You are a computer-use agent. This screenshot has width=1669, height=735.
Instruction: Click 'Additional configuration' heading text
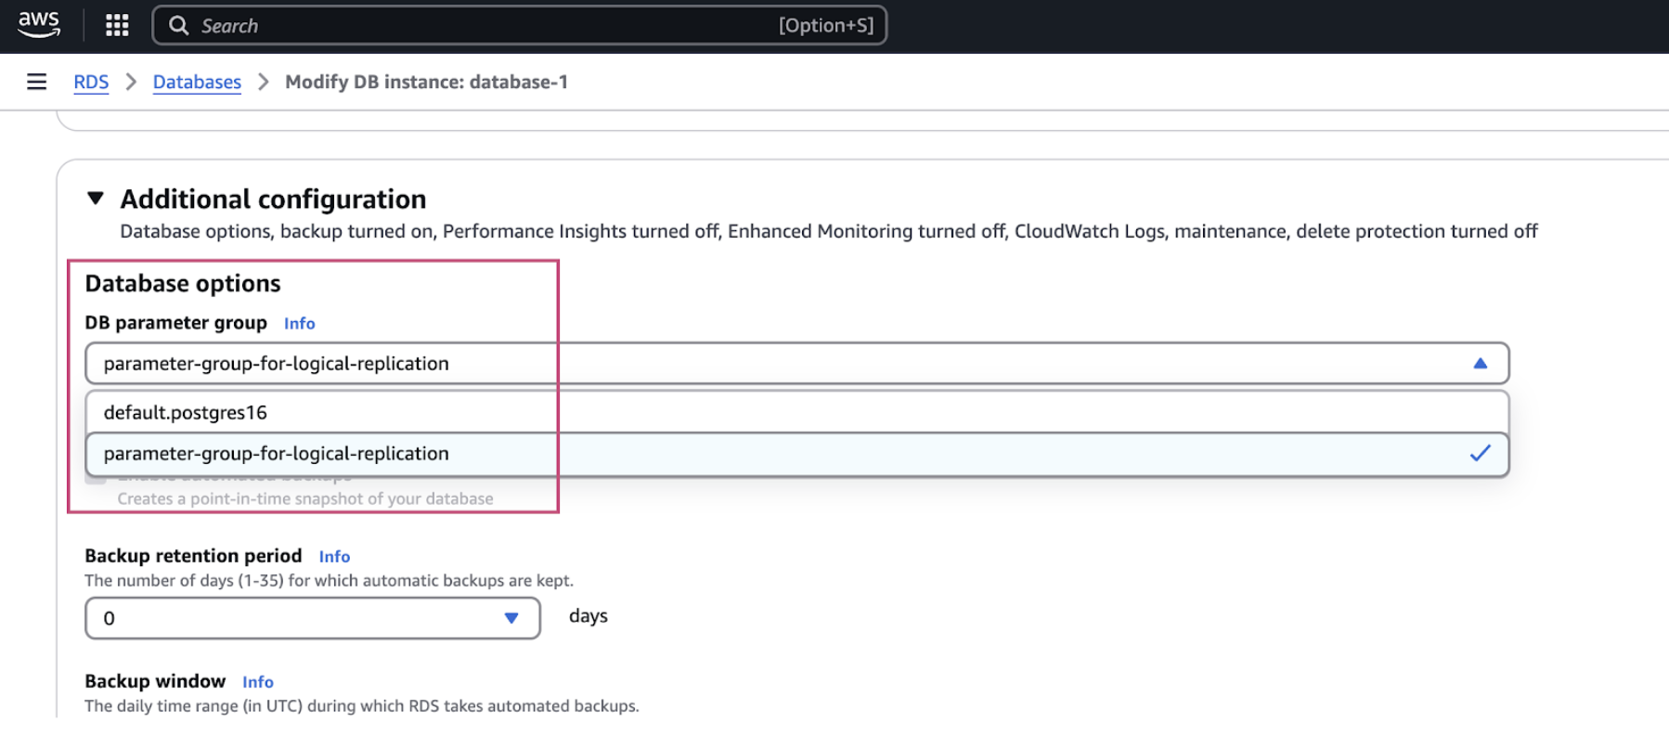[273, 199]
